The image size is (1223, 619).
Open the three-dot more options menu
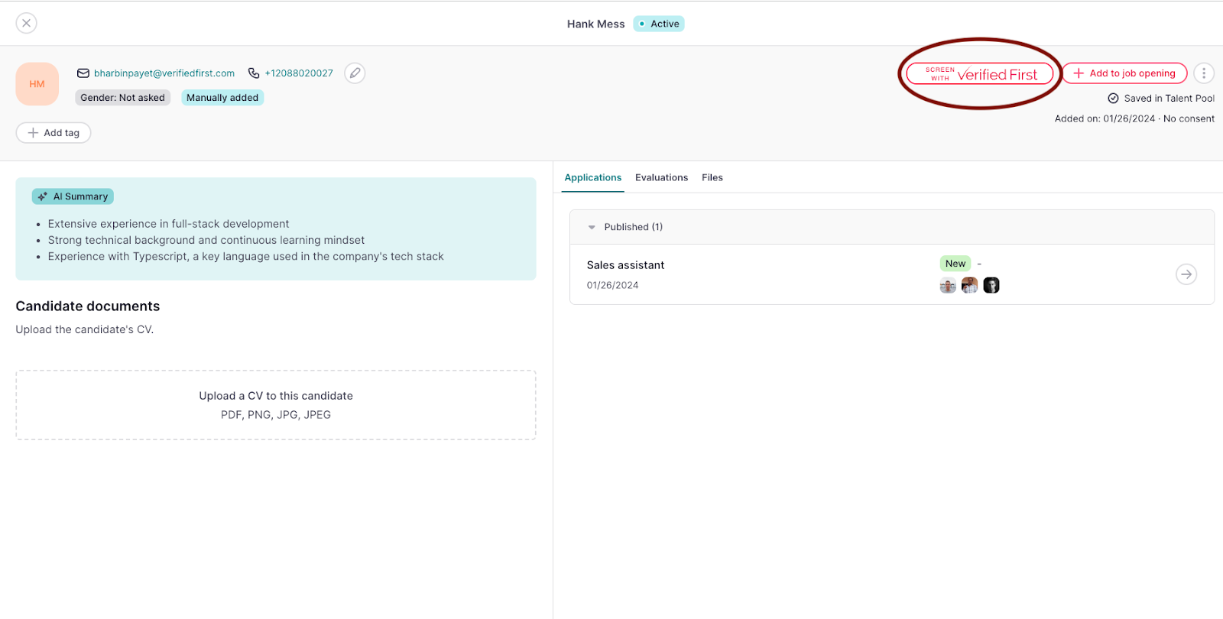[1204, 73]
